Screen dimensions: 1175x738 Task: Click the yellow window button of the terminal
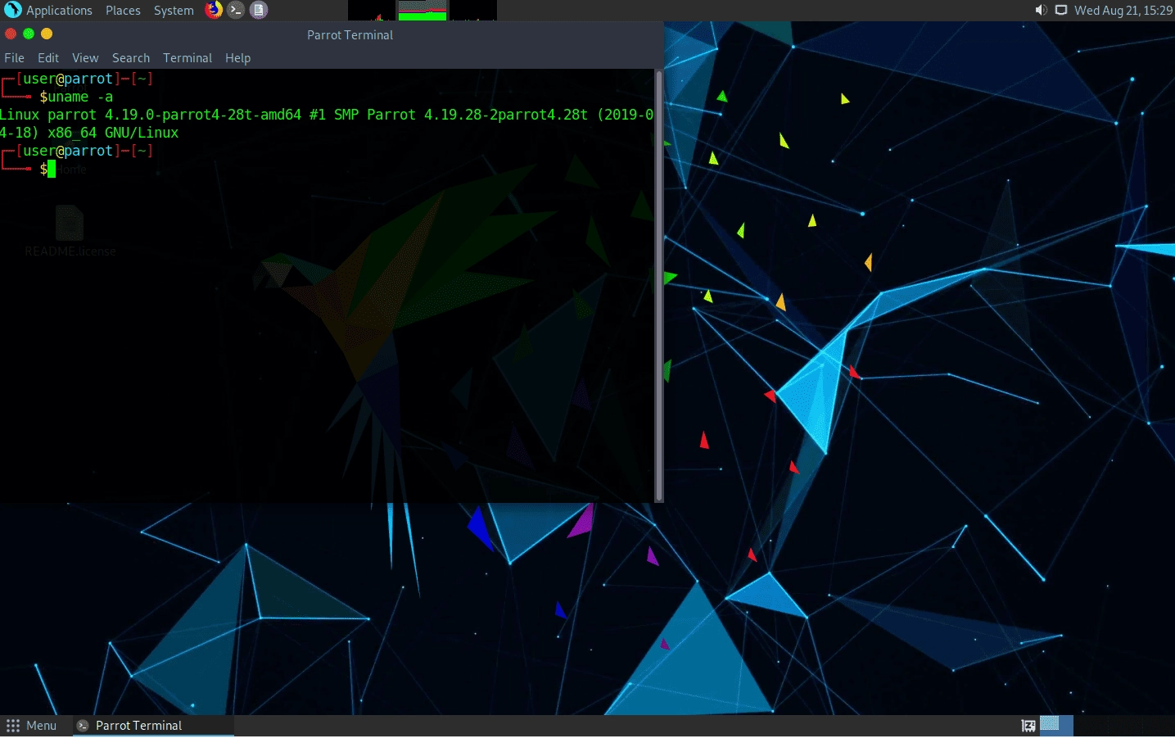pyautogui.click(x=47, y=34)
